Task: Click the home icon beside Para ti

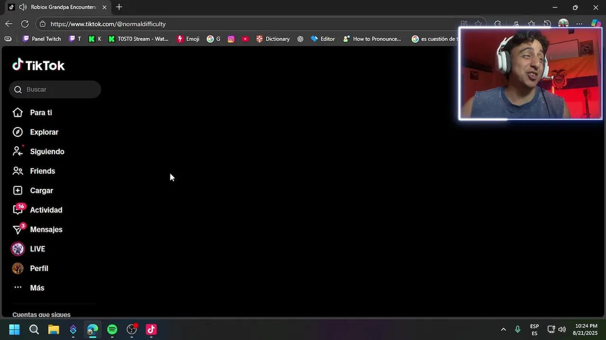Action: [x=18, y=112]
